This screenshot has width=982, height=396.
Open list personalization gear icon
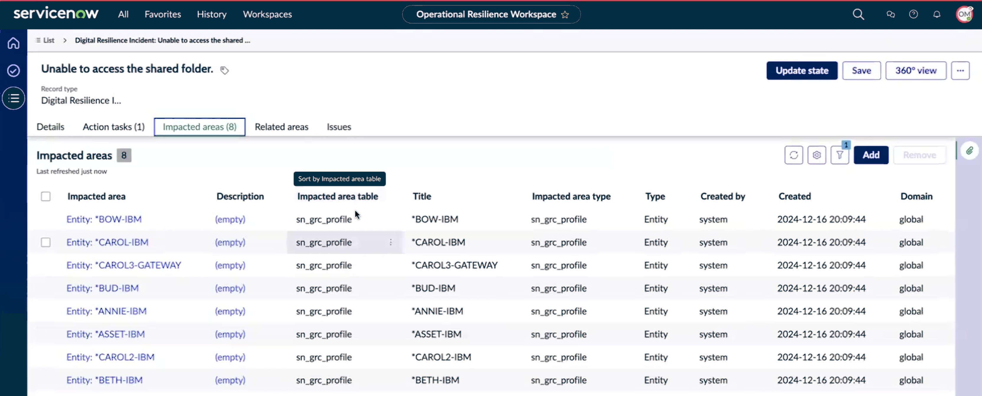pyautogui.click(x=816, y=155)
